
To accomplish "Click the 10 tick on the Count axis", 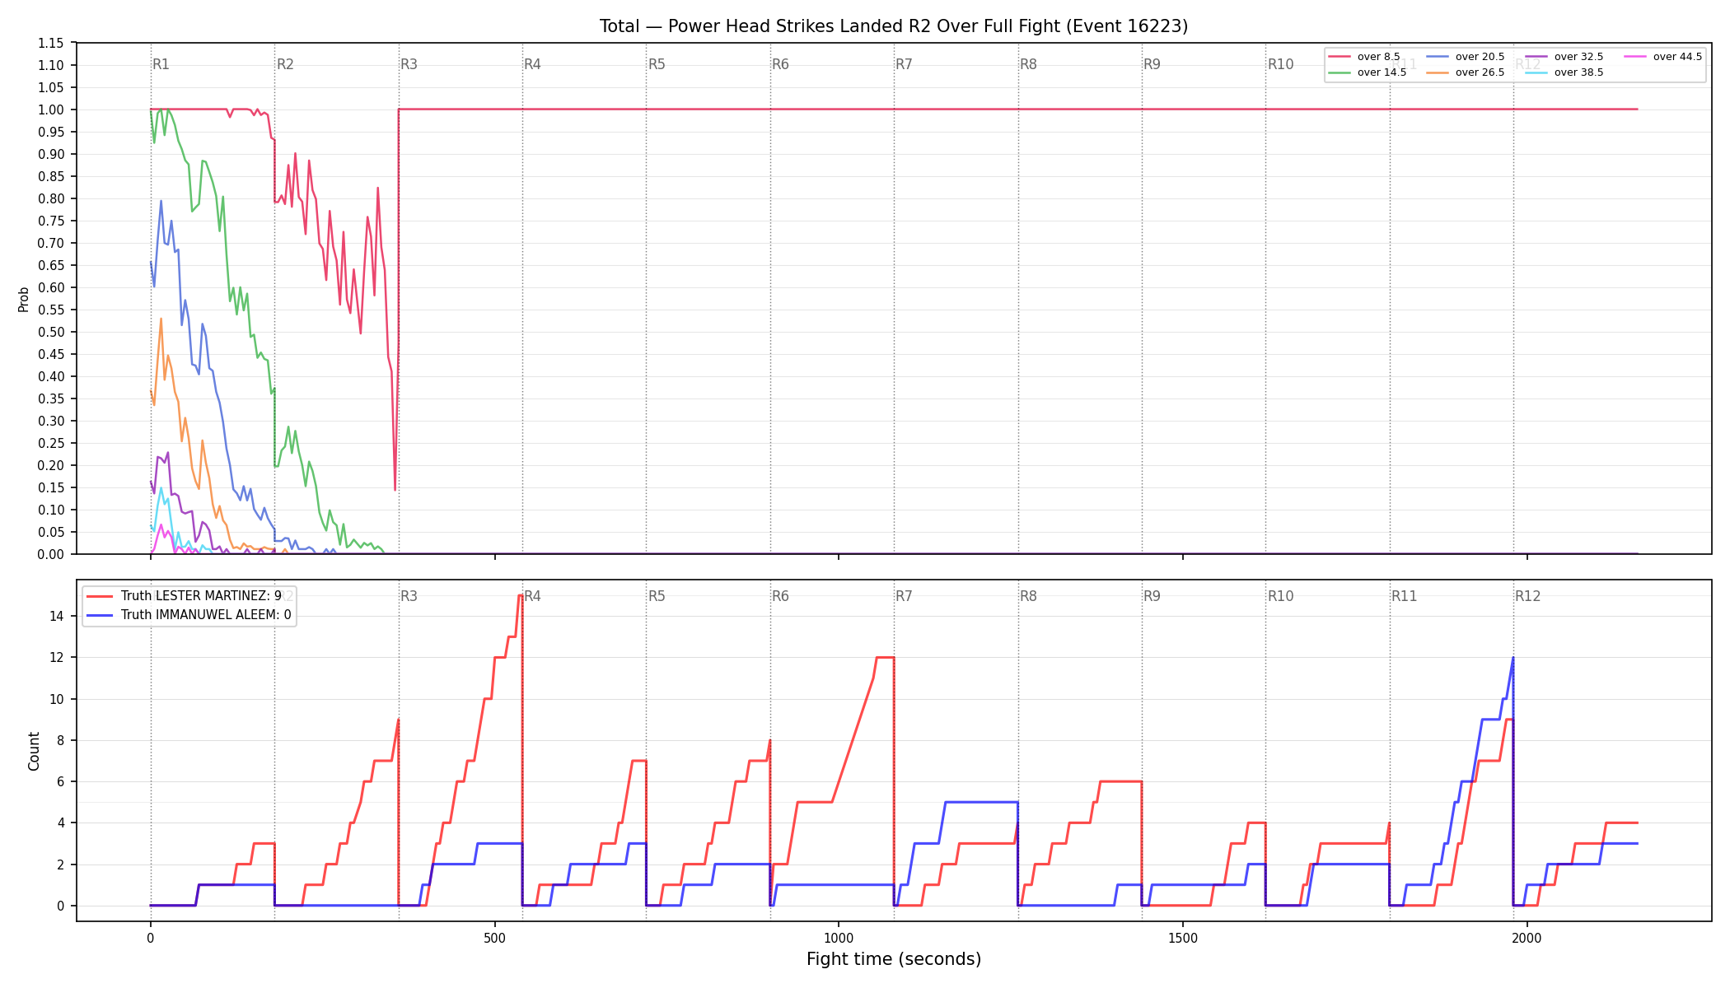I will point(57,699).
